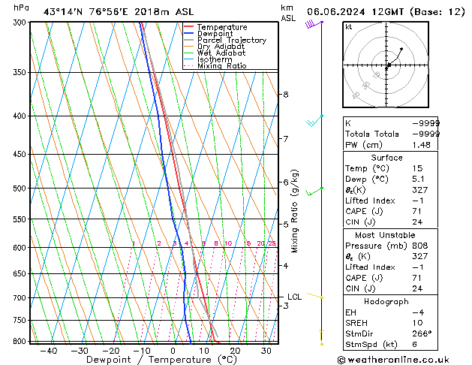Screen dimensions: 472x365
Task: Click the cyan wind barb at 400 hPa
Action: (315, 120)
